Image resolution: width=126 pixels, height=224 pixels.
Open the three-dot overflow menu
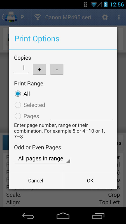point(119,17)
